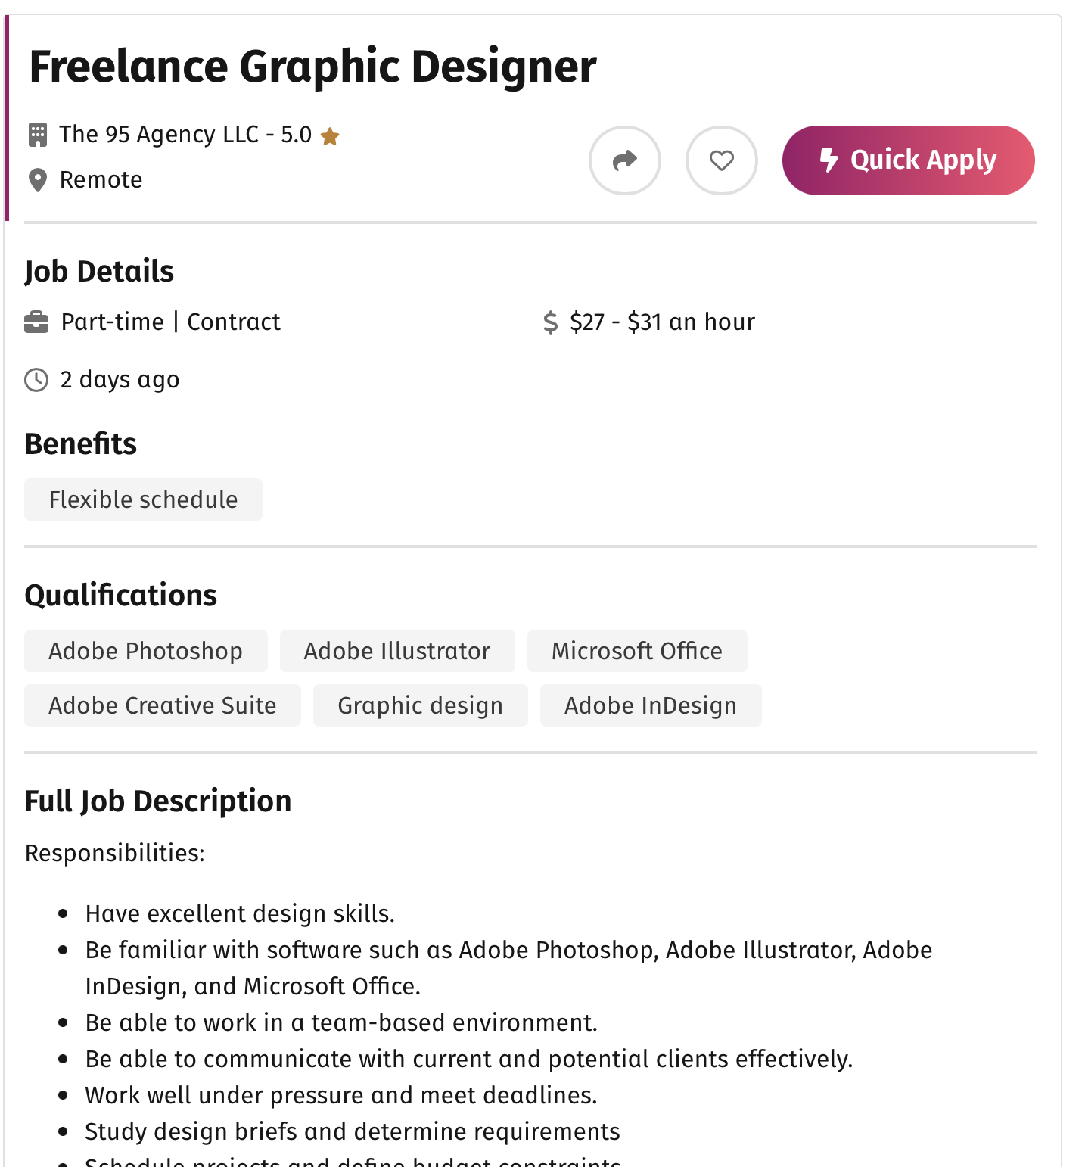Click the lightning bolt on Quick Apply
1085x1167 pixels.
[829, 160]
